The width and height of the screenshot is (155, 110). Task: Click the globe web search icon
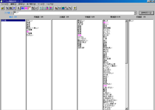tap(63, 8)
